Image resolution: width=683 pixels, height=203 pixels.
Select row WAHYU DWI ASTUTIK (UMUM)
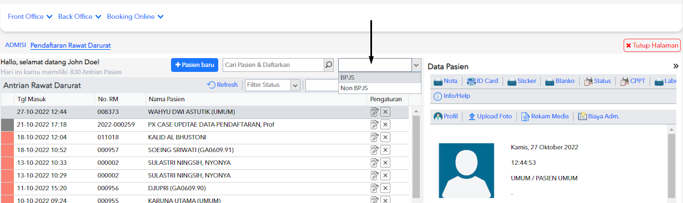tap(205, 112)
